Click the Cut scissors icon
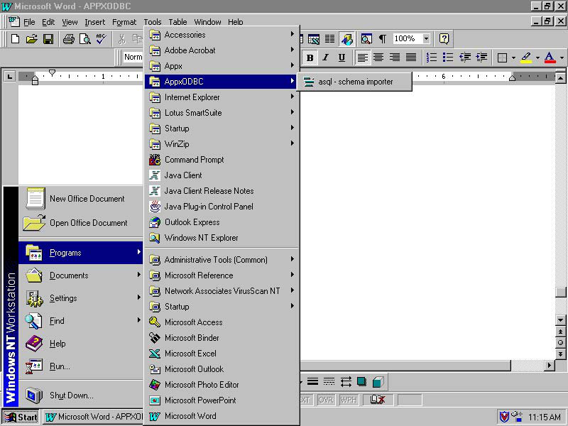 (121, 39)
